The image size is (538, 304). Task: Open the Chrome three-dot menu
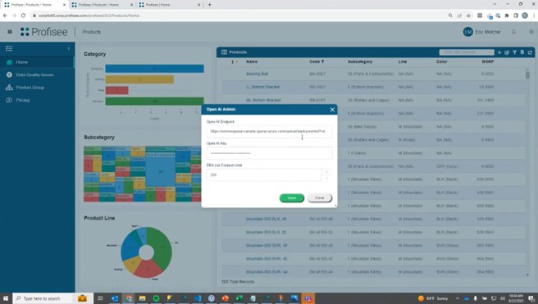[534, 16]
